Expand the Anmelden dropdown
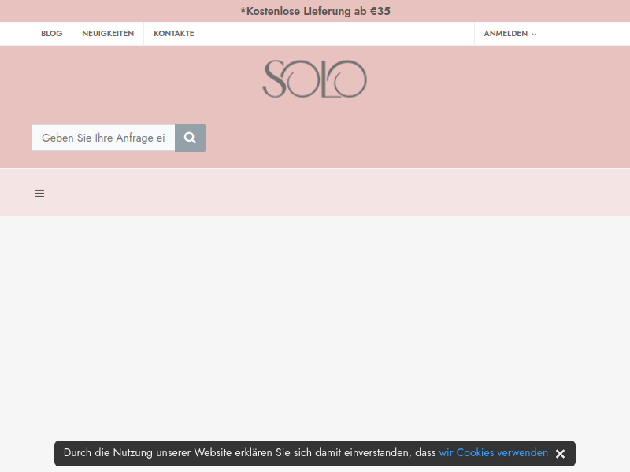 point(510,34)
